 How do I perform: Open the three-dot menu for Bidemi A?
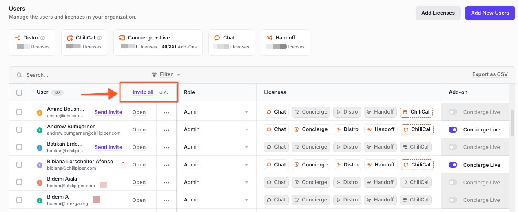tap(166, 200)
